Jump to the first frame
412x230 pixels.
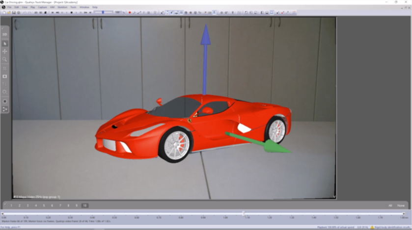(x=52, y=13)
